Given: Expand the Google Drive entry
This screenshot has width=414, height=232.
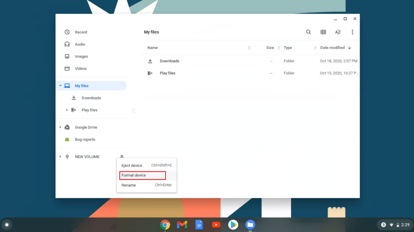Looking at the screenshot, I should pos(60,127).
